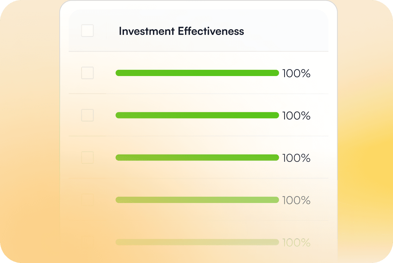Click the Investment Effectiveness column header

tap(181, 31)
